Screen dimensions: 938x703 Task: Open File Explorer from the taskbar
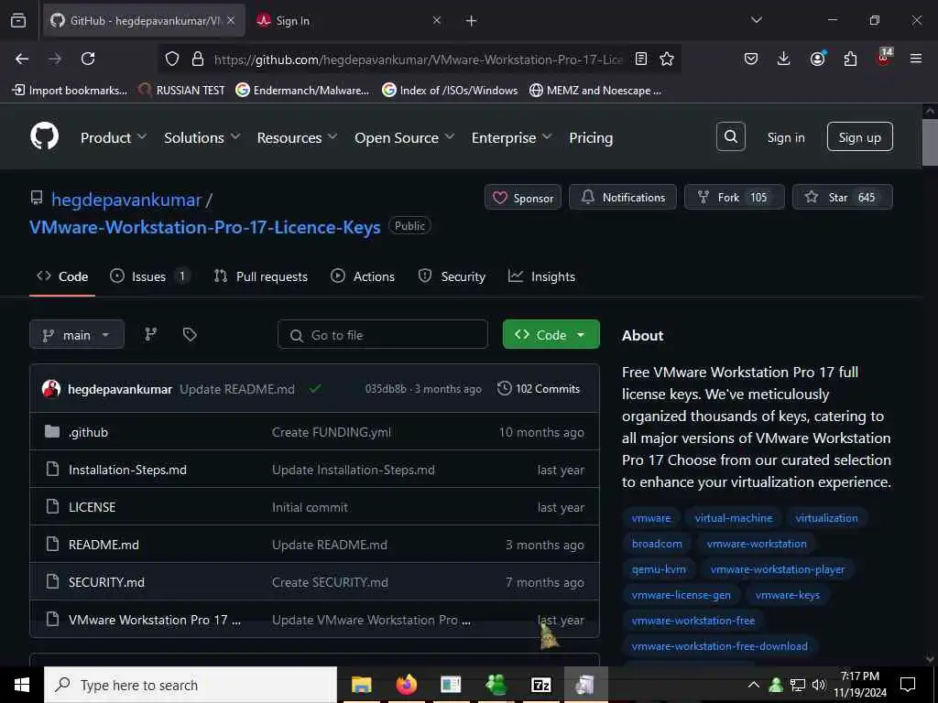[361, 685]
